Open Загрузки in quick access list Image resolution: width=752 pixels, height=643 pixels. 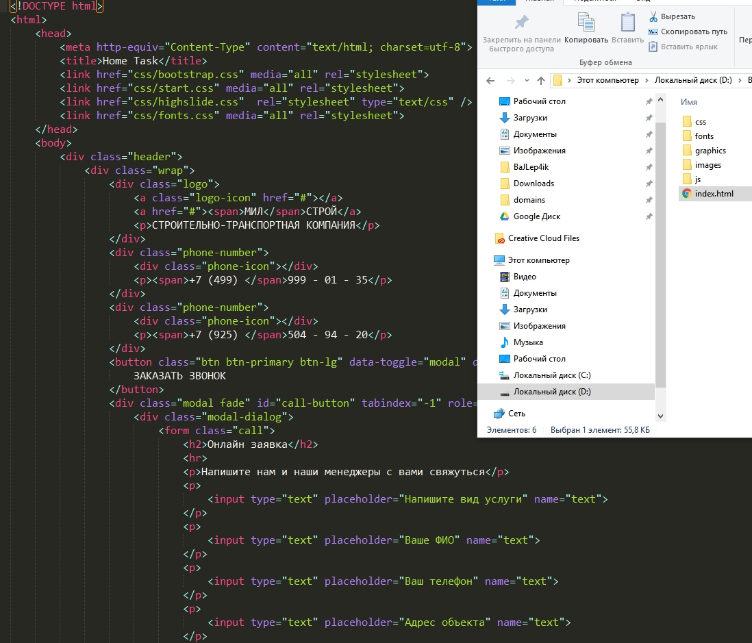pyautogui.click(x=530, y=118)
